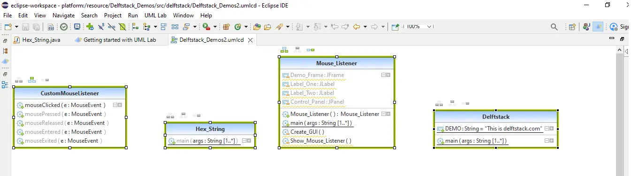639x176 pixels.
Task: Open the Run launch dropdown arrow
Action: tap(215, 27)
